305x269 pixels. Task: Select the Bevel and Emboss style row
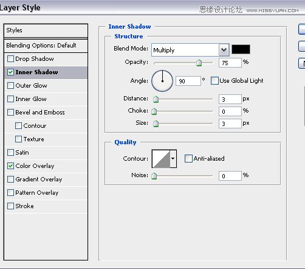point(46,113)
